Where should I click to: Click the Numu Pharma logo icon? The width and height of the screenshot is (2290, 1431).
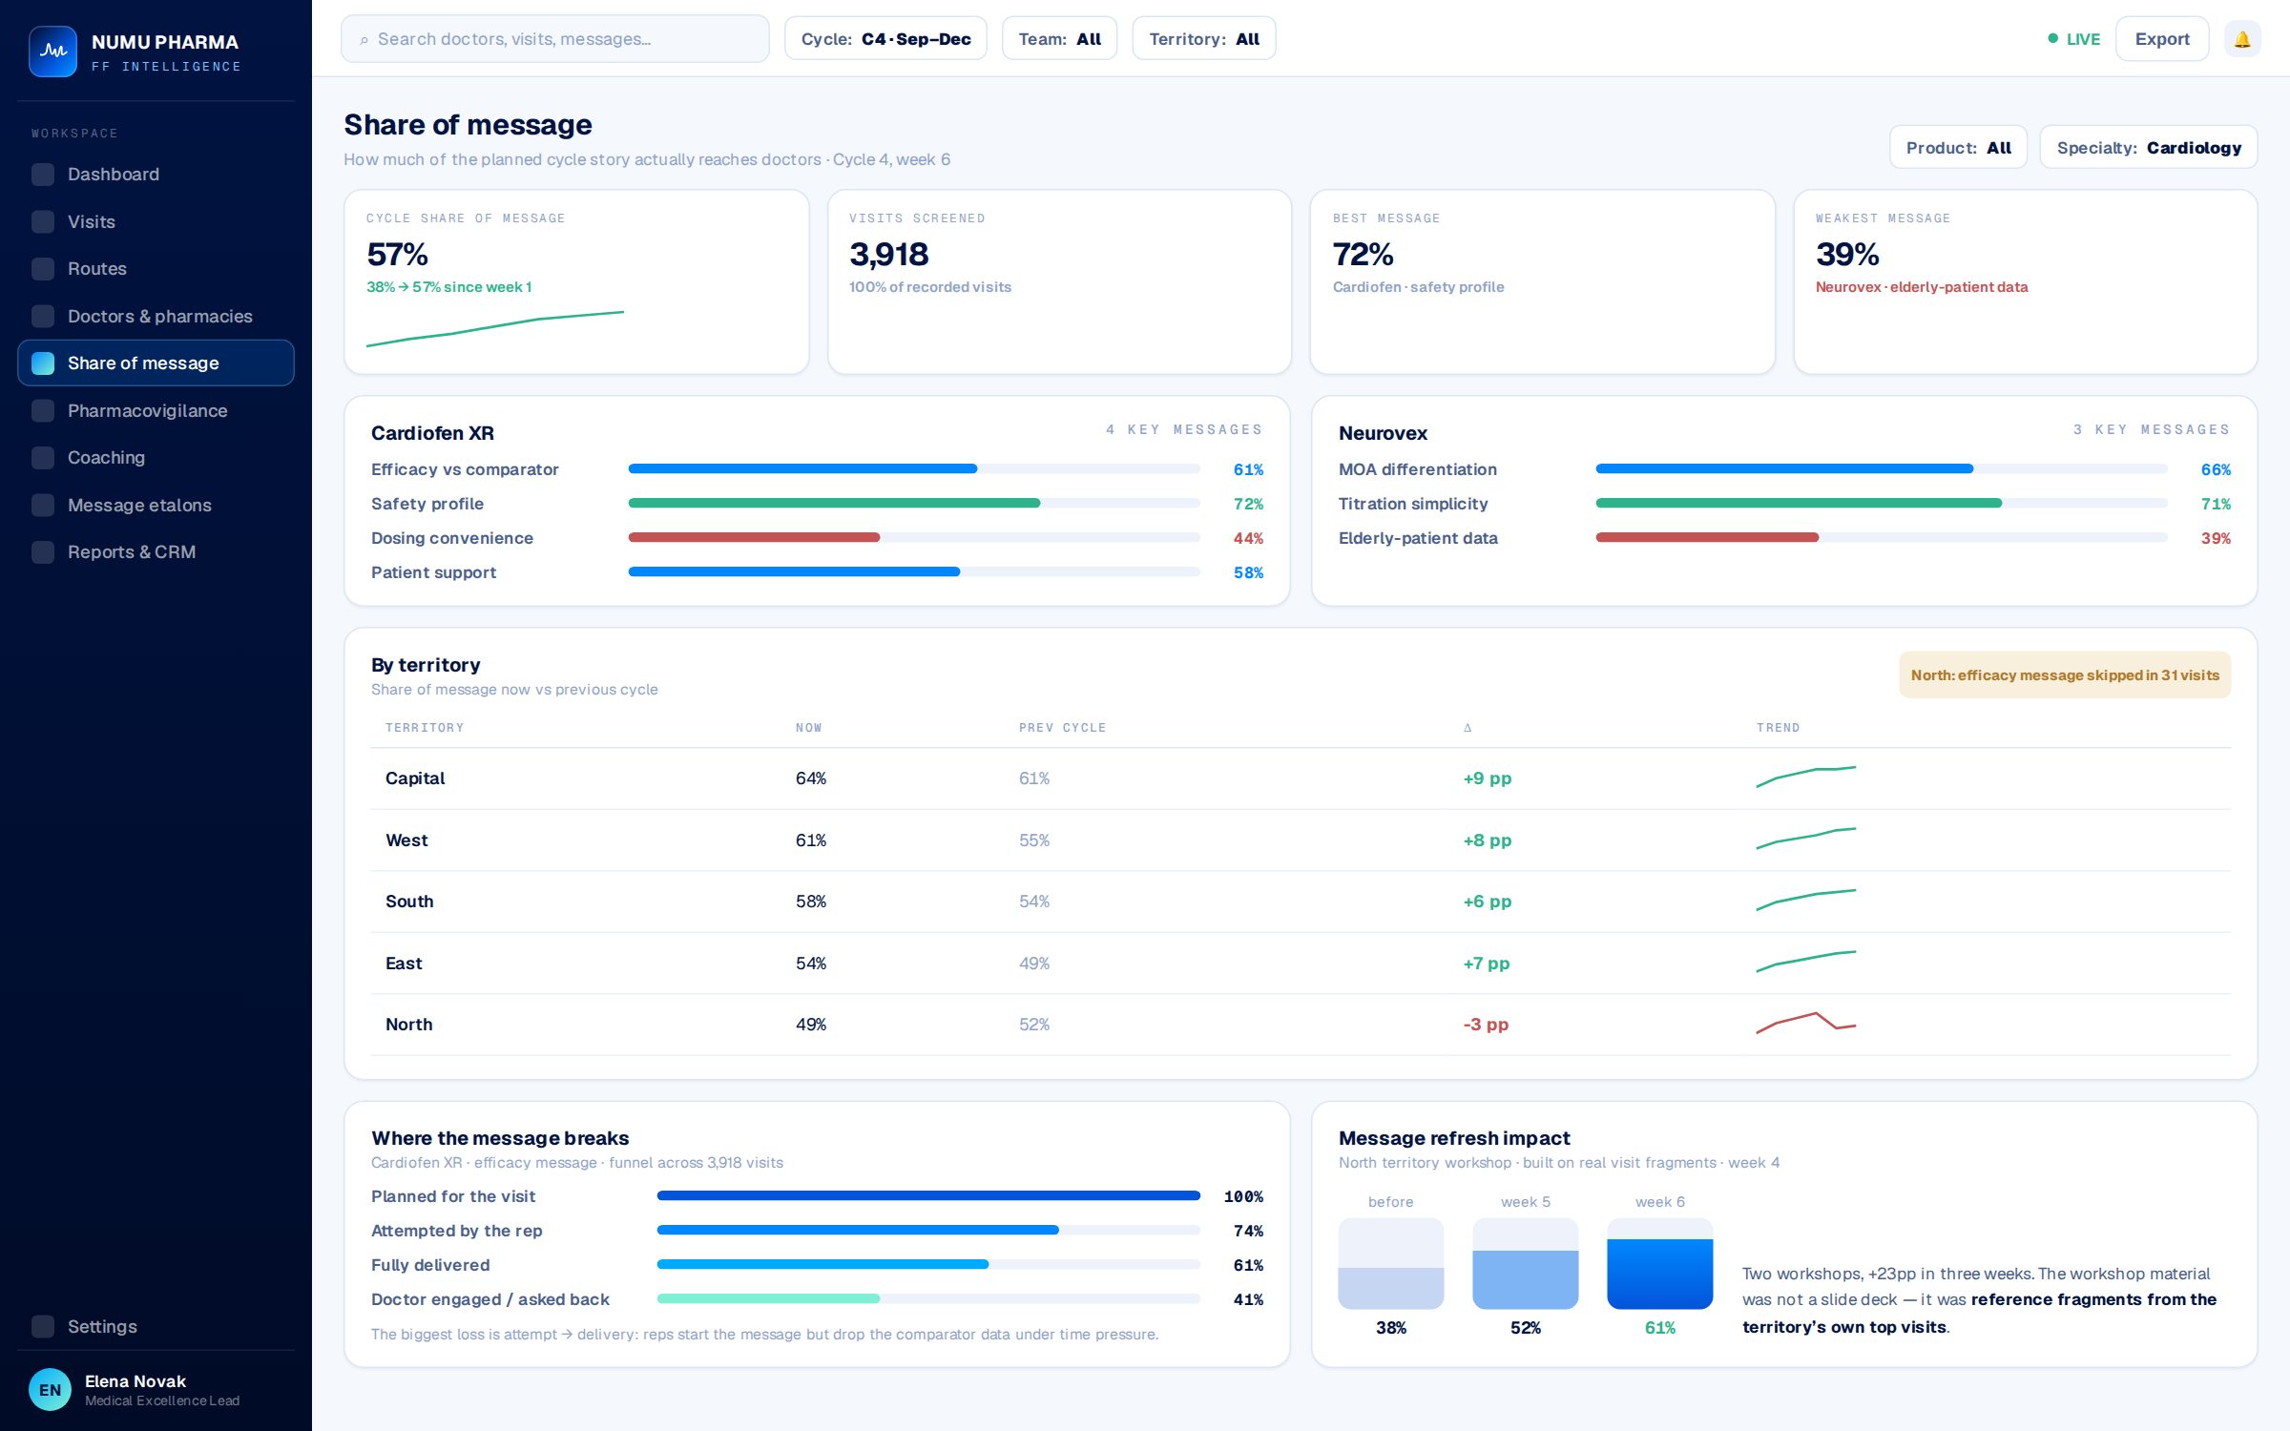pyautogui.click(x=52, y=52)
